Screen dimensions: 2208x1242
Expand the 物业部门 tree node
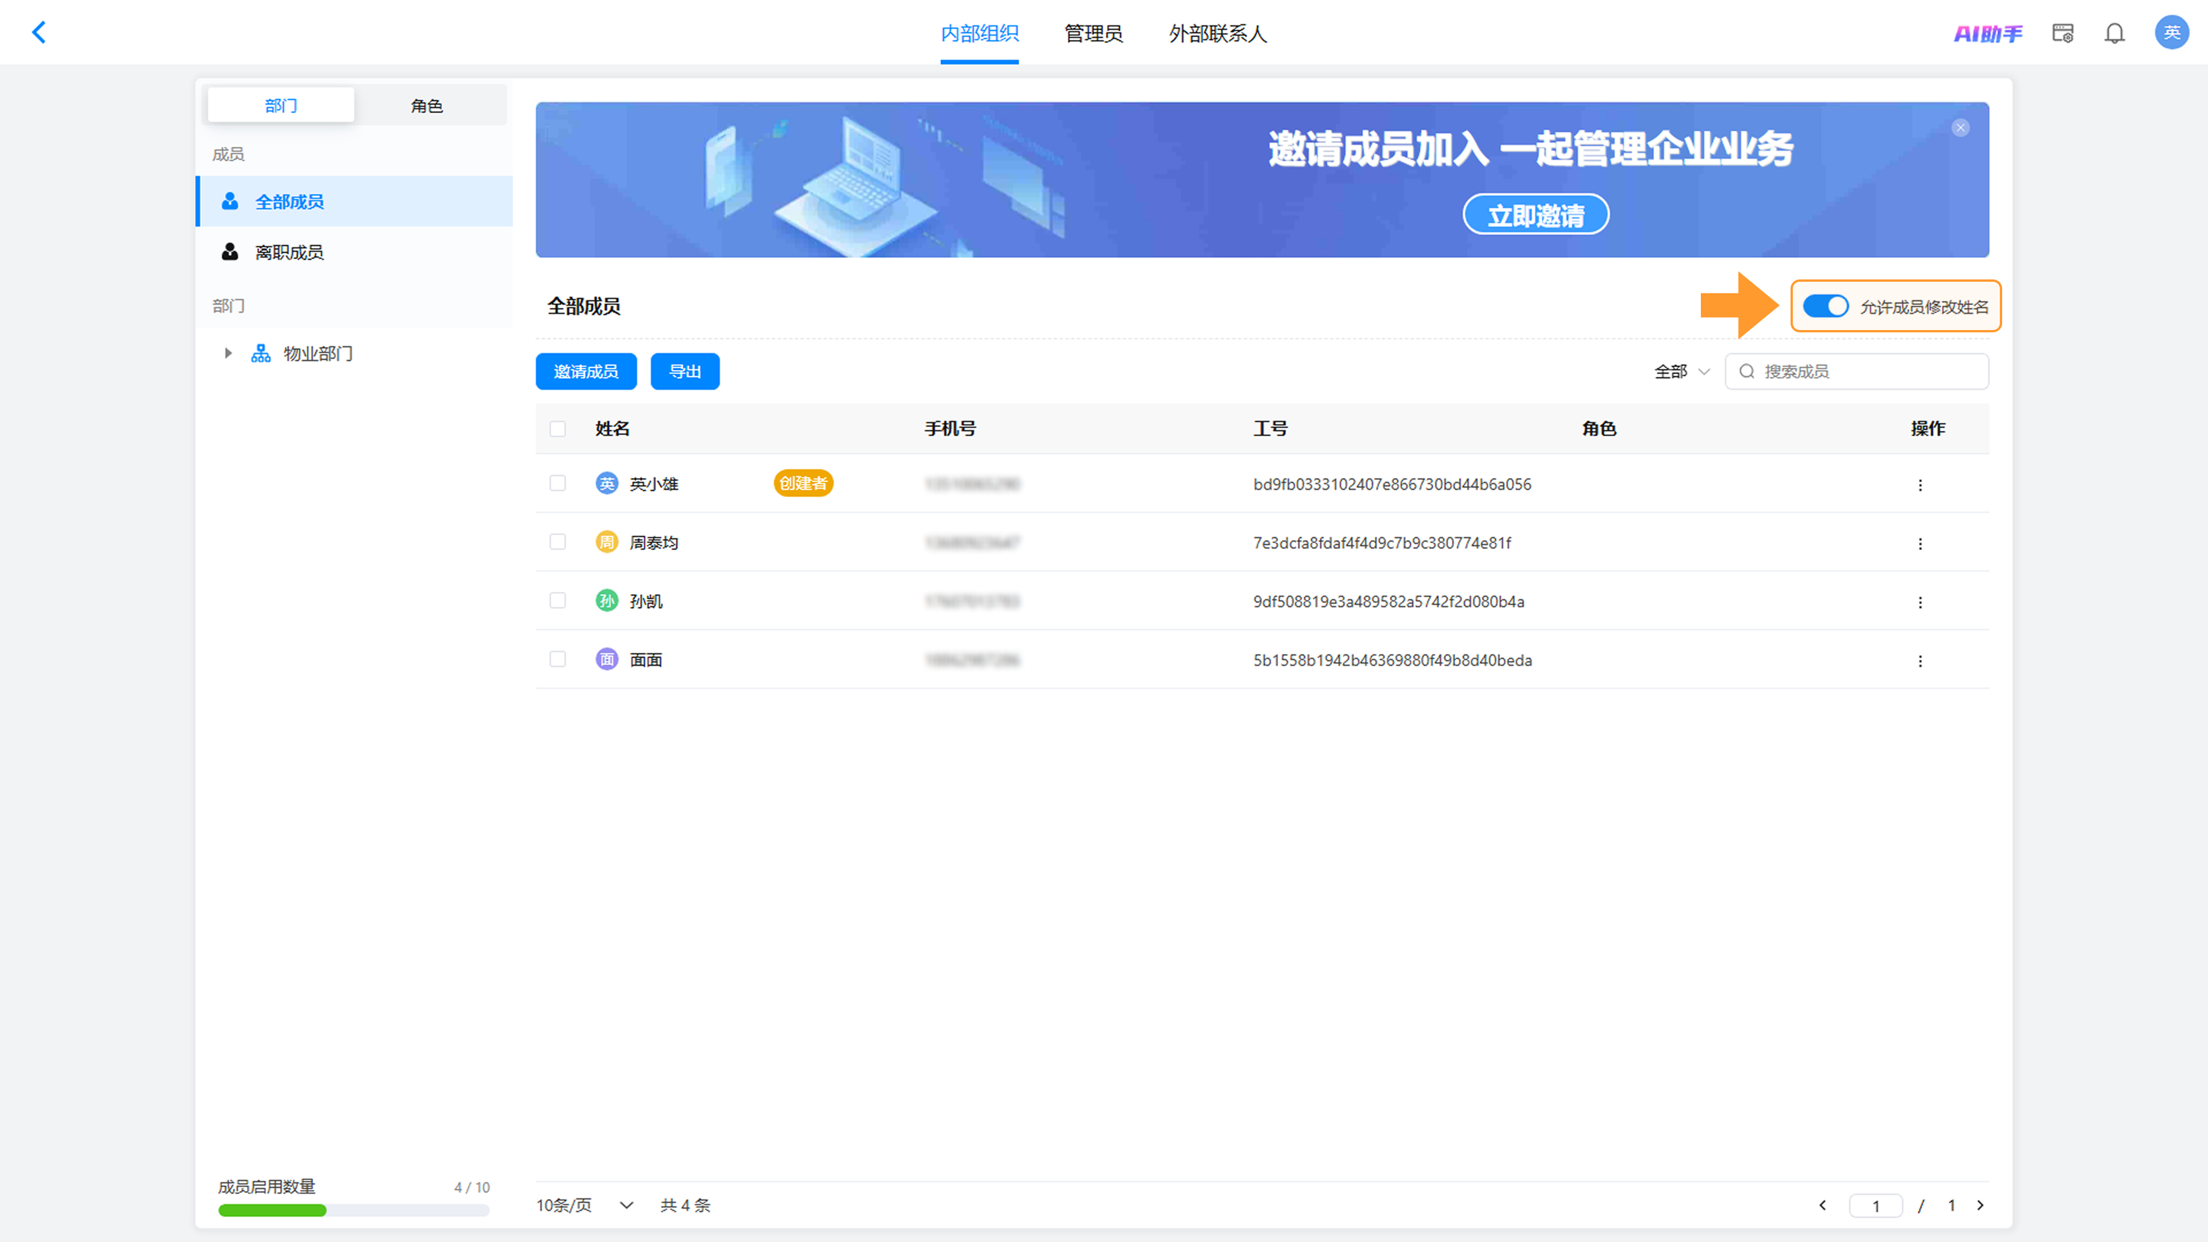(x=228, y=353)
